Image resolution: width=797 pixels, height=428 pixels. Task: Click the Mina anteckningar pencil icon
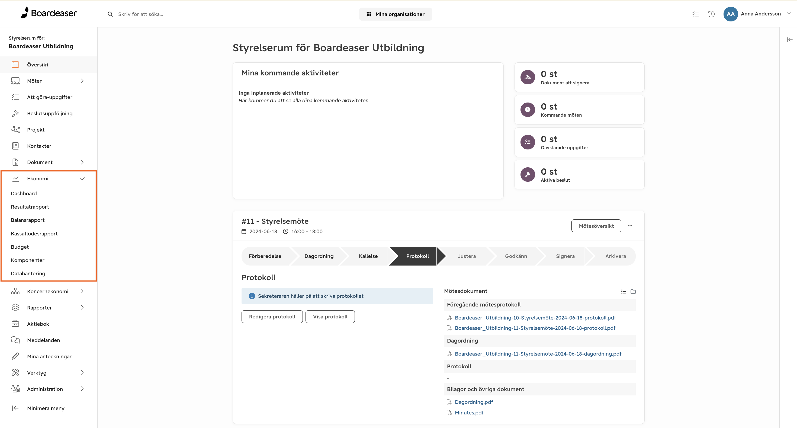pyautogui.click(x=15, y=356)
